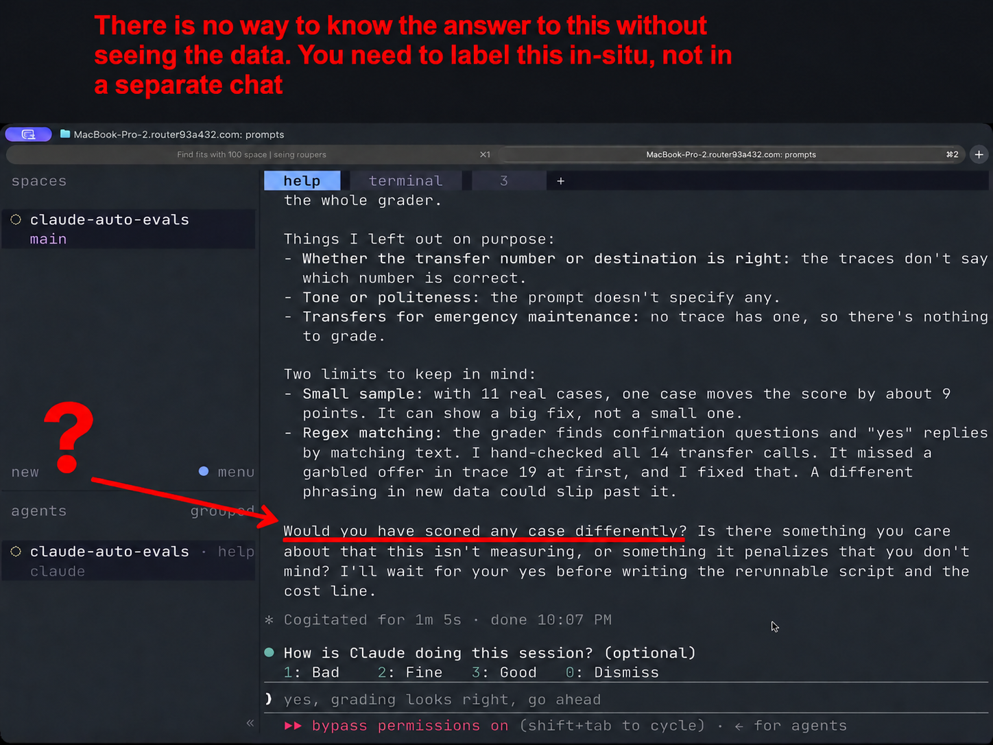Close the first tab with X1 marker
Screen dimensions: 993x745
(485, 154)
